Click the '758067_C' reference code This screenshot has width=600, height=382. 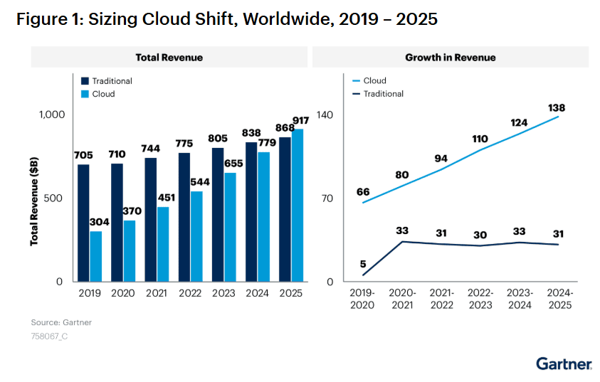49,336
